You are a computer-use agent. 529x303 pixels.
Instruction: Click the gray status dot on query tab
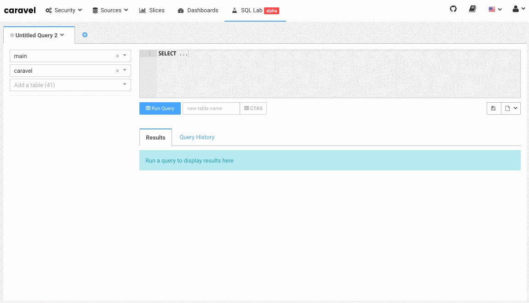click(12, 35)
